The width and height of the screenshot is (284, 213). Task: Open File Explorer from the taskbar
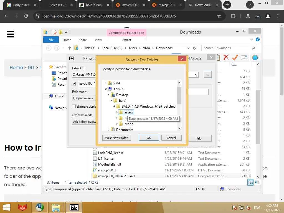[56, 207]
